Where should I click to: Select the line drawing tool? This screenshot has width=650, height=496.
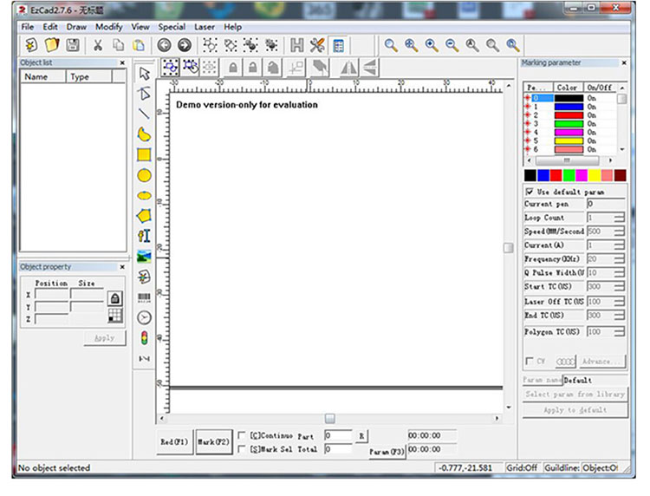144,114
